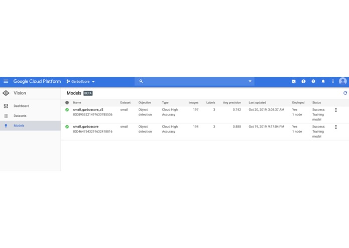
Task: Click Type column header
Action: click(165, 102)
